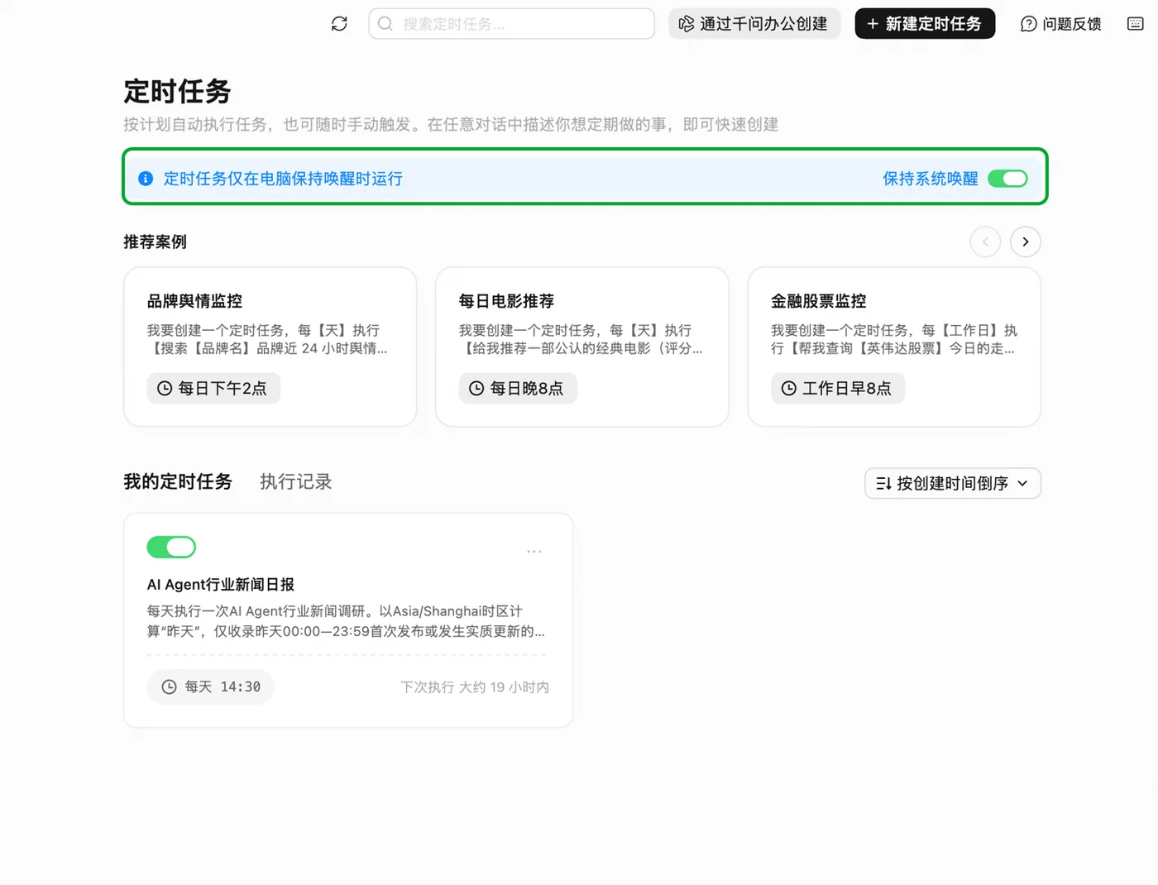Click 通过千问办公创建 button

click(x=754, y=24)
